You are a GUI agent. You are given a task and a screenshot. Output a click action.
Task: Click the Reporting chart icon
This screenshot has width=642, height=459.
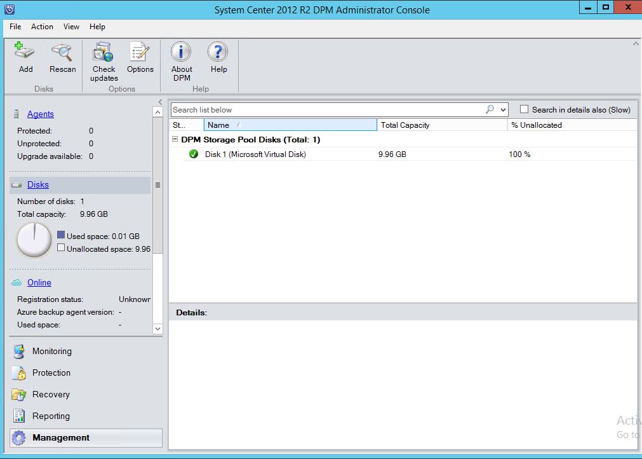[19, 416]
